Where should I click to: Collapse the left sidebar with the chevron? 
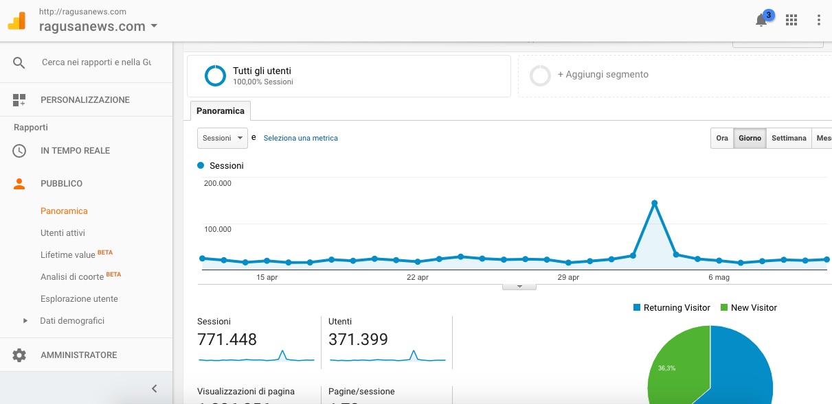(x=154, y=389)
